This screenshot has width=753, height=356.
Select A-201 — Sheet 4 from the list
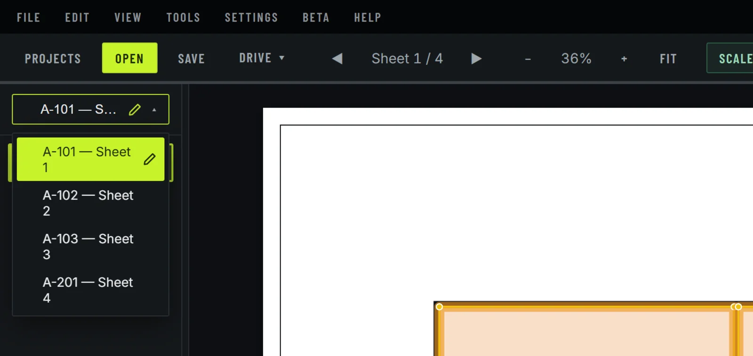coord(90,290)
